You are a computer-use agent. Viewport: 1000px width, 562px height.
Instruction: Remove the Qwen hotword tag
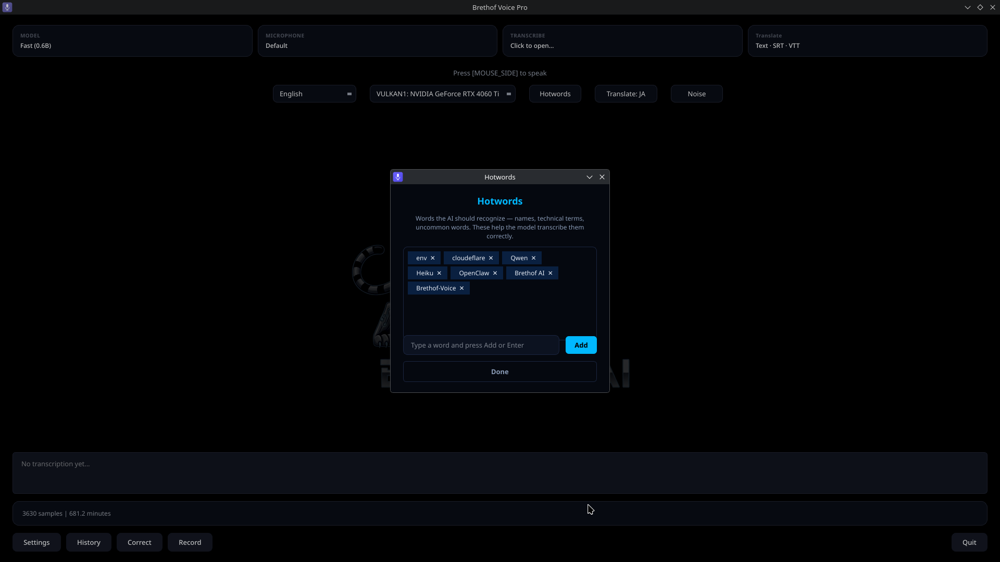click(x=533, y=258)
